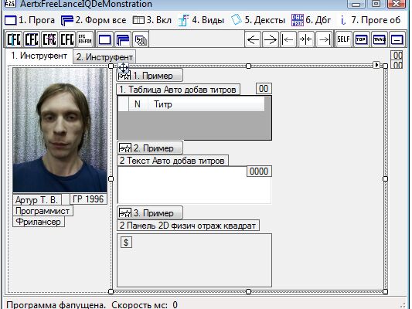Click the '1. Таблица Авто добав титров' label

pyautogui.click(x=178, y=90)
